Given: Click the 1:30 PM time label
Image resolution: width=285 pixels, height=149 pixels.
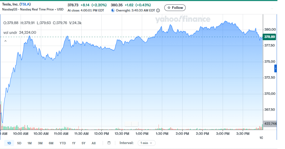Looking at the screenshot, I should [x=162, y=134].
